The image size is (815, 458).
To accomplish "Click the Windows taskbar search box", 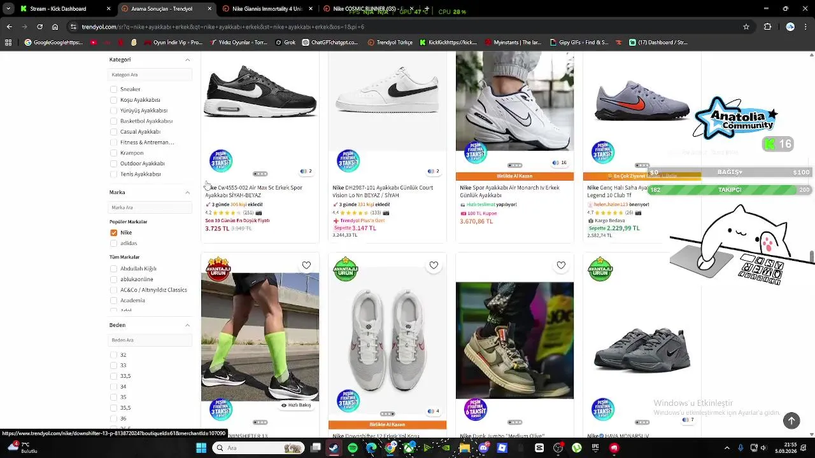I will (258, 448).
